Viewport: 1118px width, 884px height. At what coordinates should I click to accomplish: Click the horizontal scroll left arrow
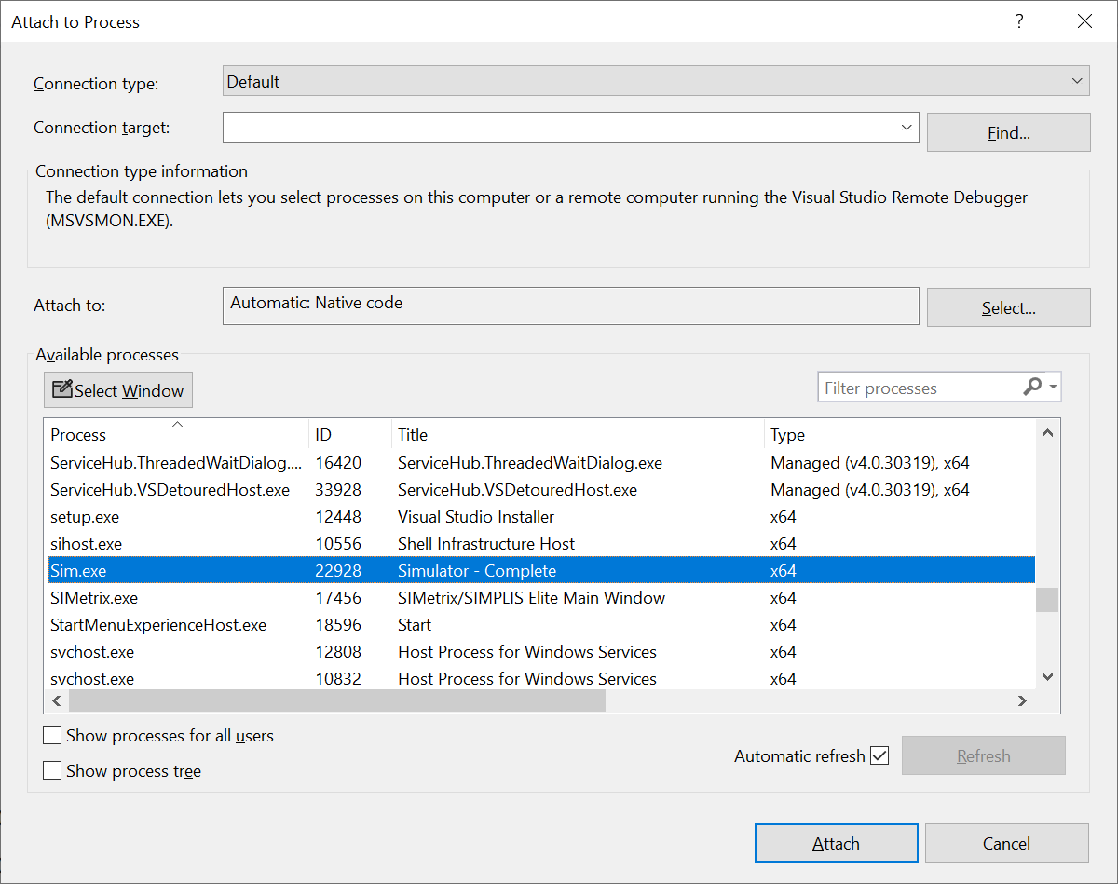(56, 701)
